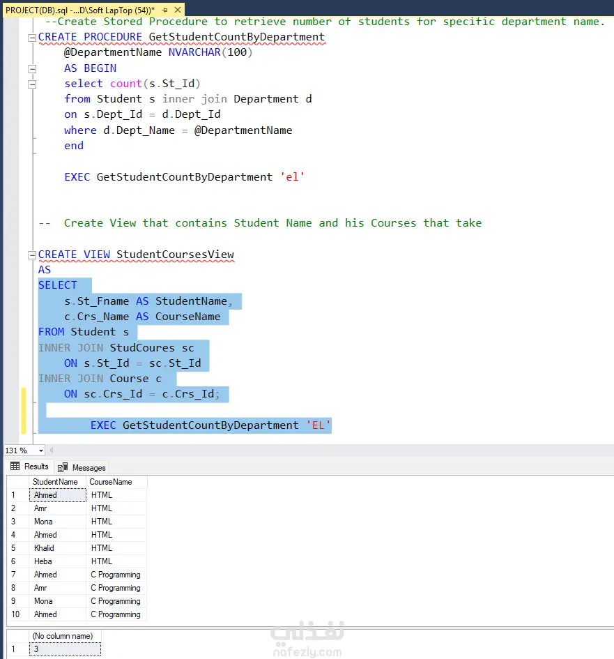
Task: Select the PROJECT(DB).sql document tab
Action: coord(79,10)
